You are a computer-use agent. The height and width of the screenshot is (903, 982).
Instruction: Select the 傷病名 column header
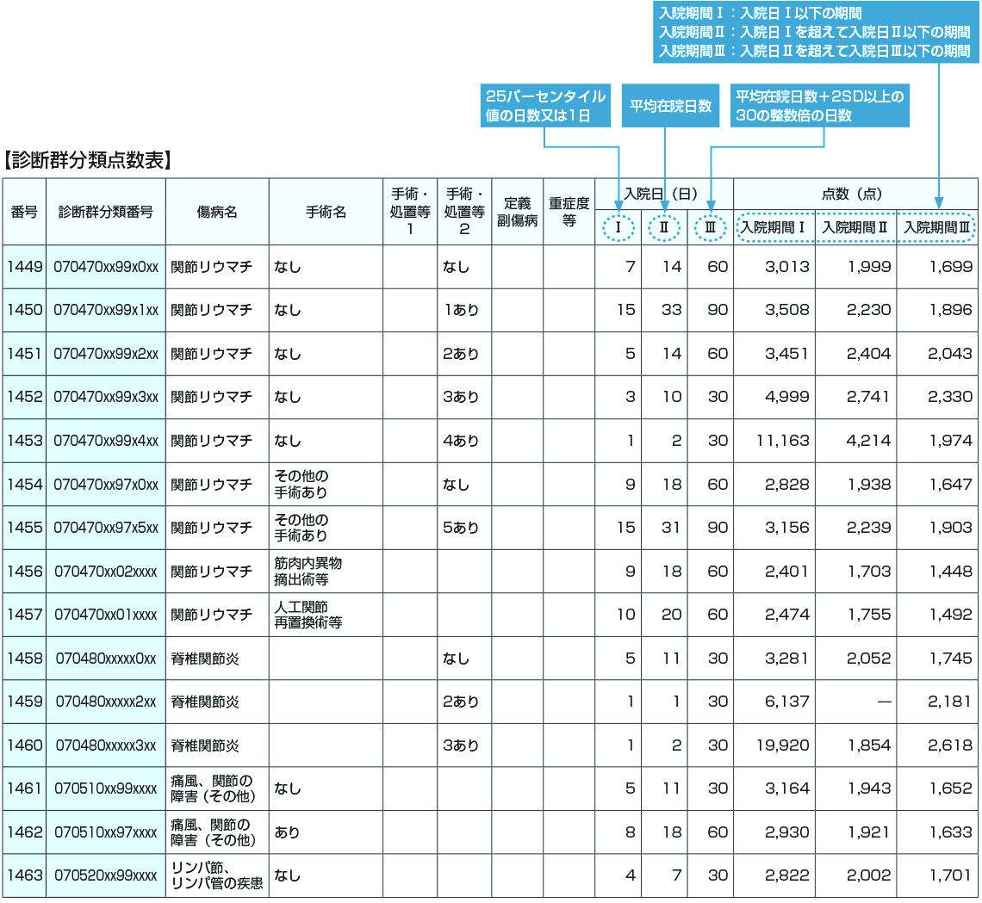click(217, 212)
